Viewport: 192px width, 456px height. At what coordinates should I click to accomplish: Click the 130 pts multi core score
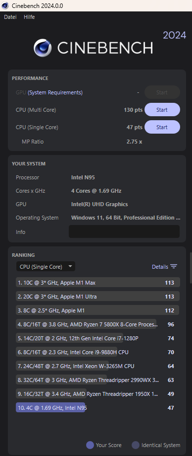coord(133,110)
